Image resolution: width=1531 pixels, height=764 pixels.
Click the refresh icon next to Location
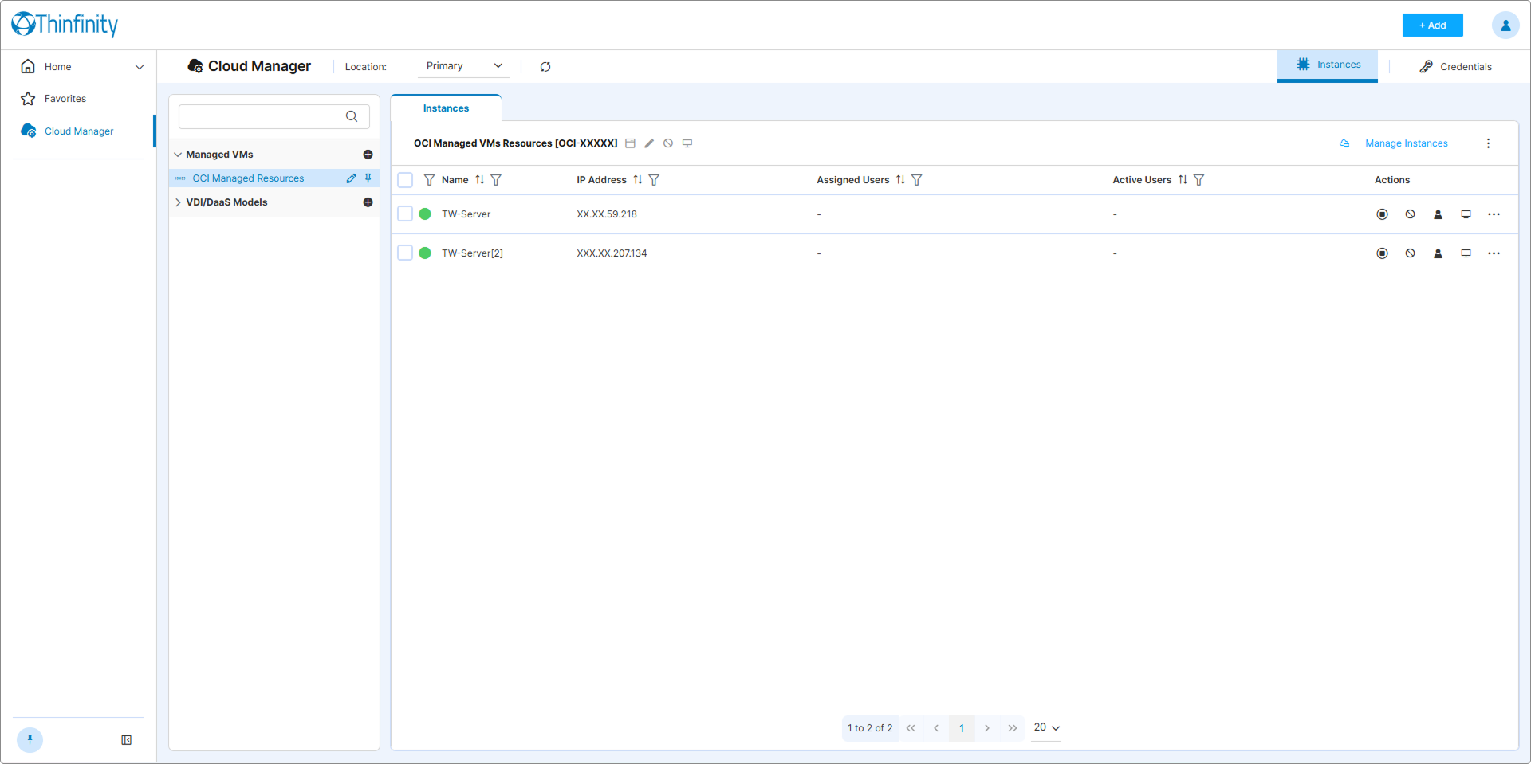tap(545, 67)
